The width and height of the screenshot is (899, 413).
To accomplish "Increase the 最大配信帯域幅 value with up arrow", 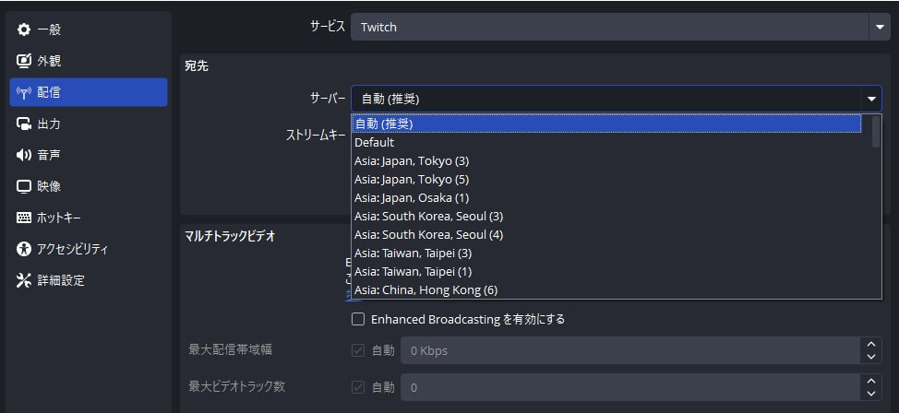I will (x=871, y=344).
